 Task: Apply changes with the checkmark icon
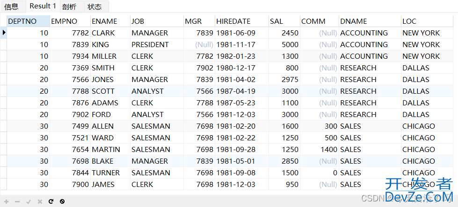29,201
